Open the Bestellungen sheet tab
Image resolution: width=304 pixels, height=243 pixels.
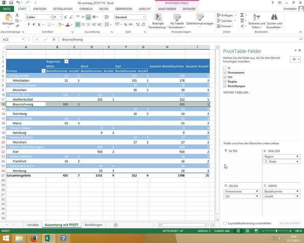click(93, 225)
